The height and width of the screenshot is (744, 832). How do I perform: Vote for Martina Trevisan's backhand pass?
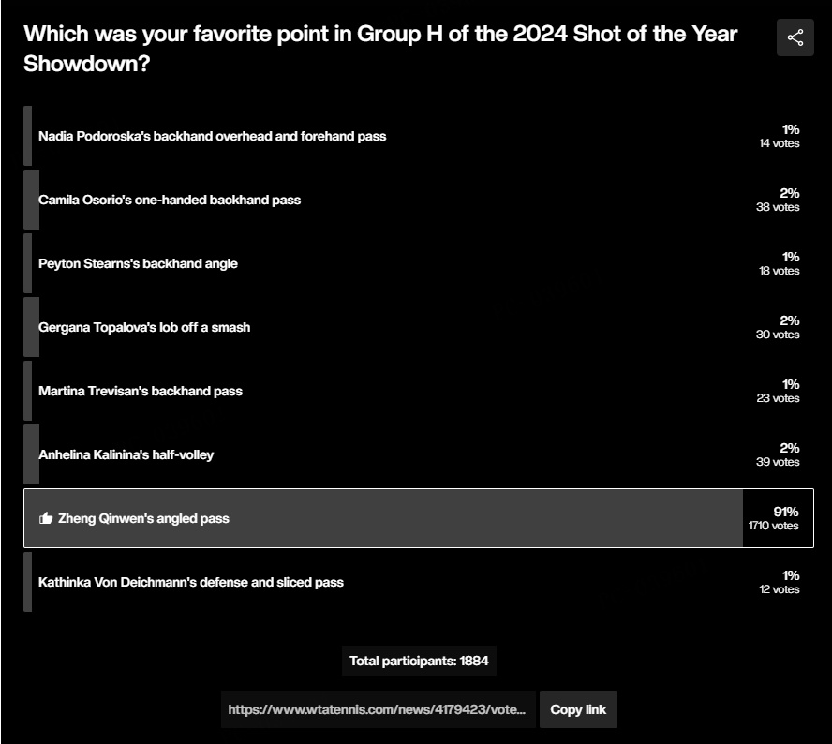pyautogui.click(x=419, y=391)
